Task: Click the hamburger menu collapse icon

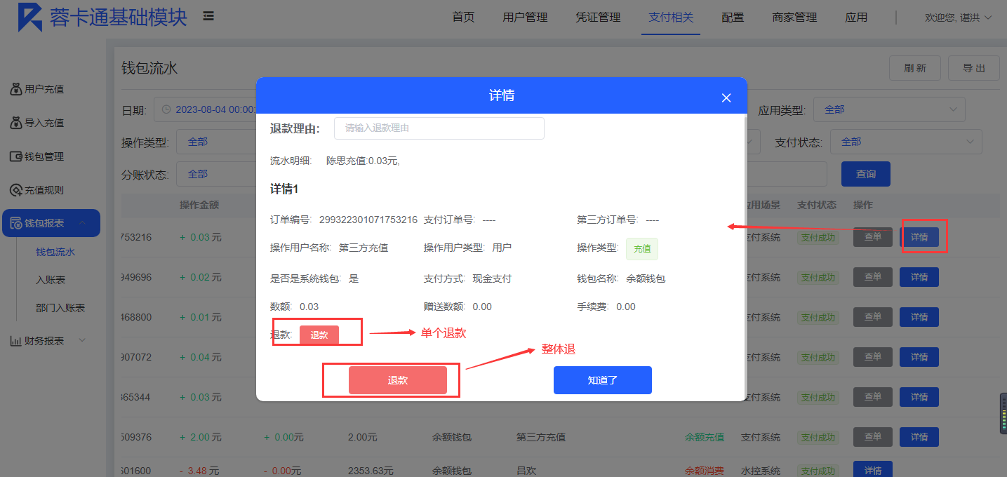Action: (x=208, y=16)
